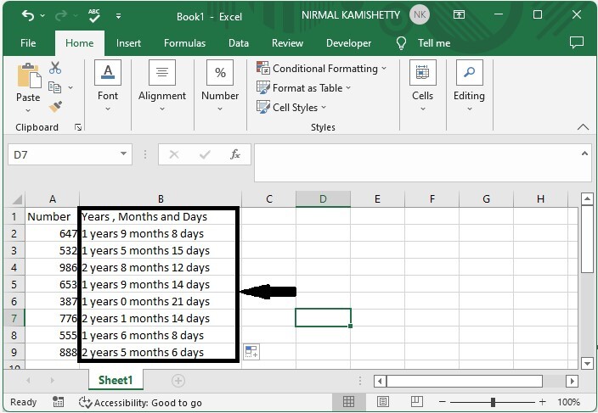Open Format as Table gallery
Viewport: 598px width, 413px height.
tap(303, 88)
